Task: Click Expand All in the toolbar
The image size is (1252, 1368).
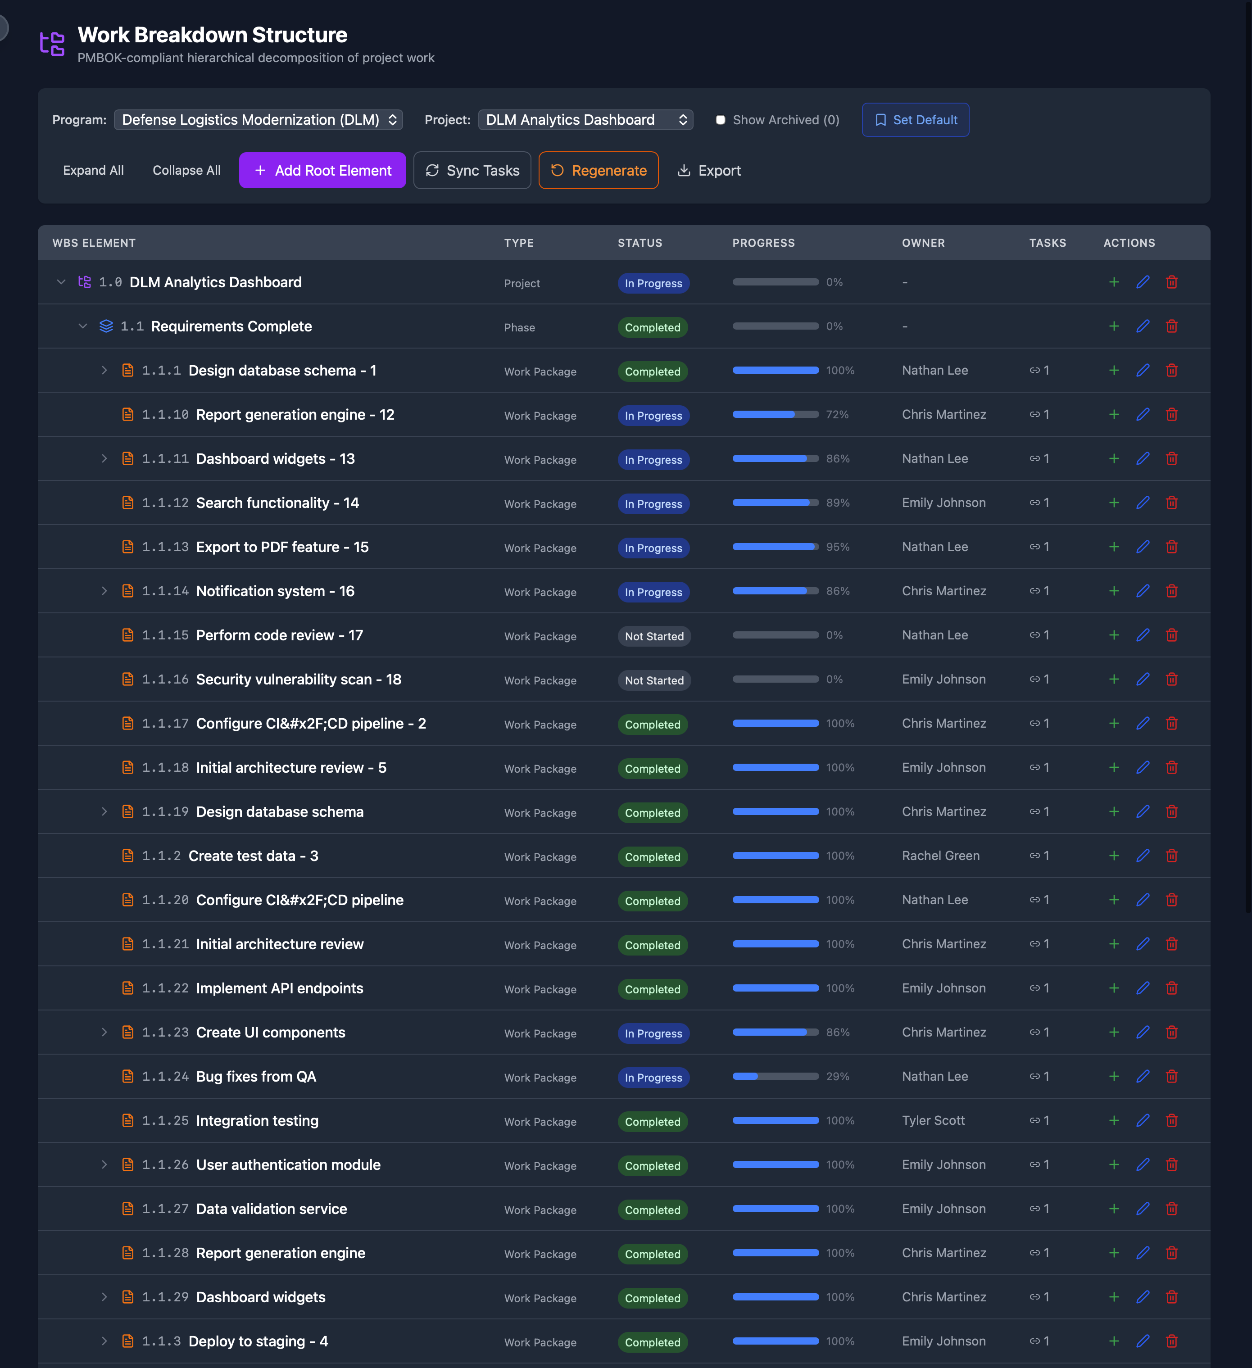Action: (x=94, y=170)
